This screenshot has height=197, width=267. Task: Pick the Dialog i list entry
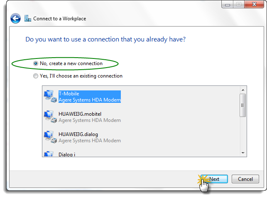67,154
